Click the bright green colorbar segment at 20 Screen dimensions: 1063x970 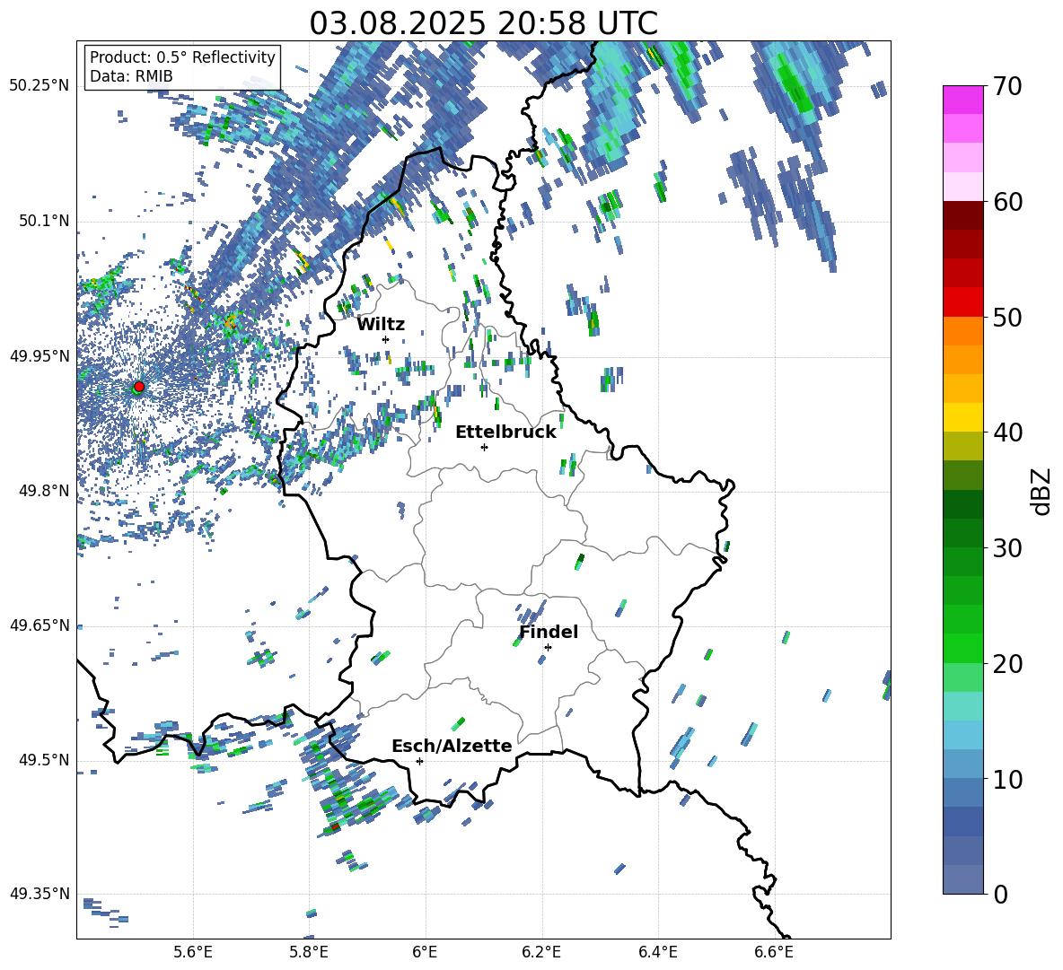pyautogui.click(x=962, y=648)
